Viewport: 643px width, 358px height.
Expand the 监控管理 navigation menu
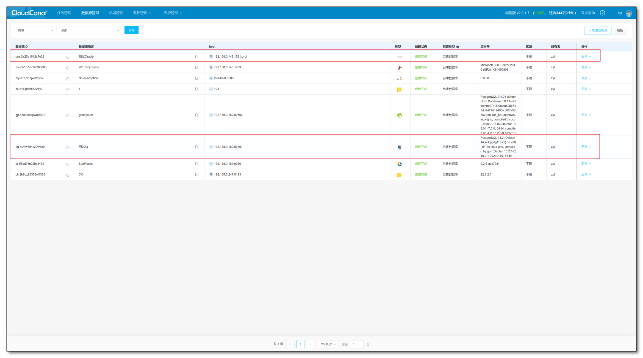click(142, 13)
